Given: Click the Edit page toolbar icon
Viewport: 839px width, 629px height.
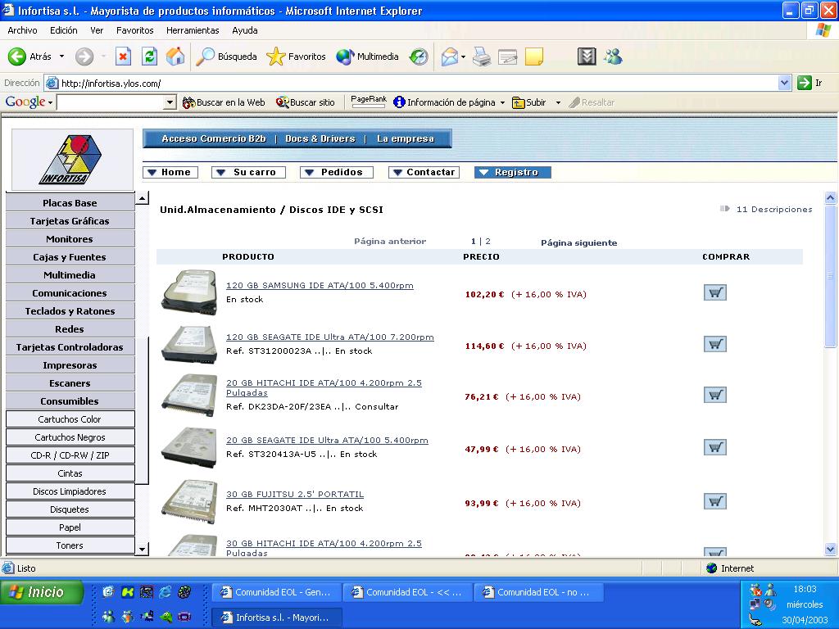Looking at the screenshot, I should (507, 57).
